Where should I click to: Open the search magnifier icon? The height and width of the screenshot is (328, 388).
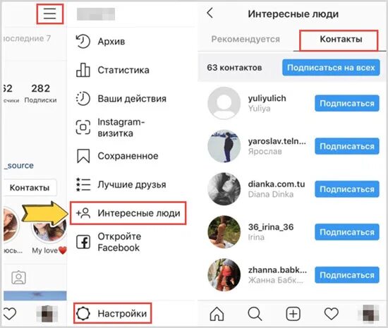point(255,314)
